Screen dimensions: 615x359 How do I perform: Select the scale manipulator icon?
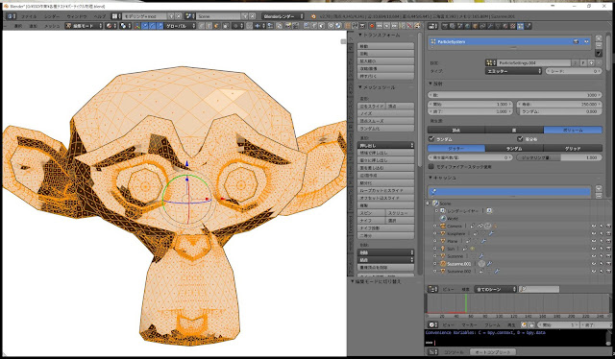pos(160,26)
